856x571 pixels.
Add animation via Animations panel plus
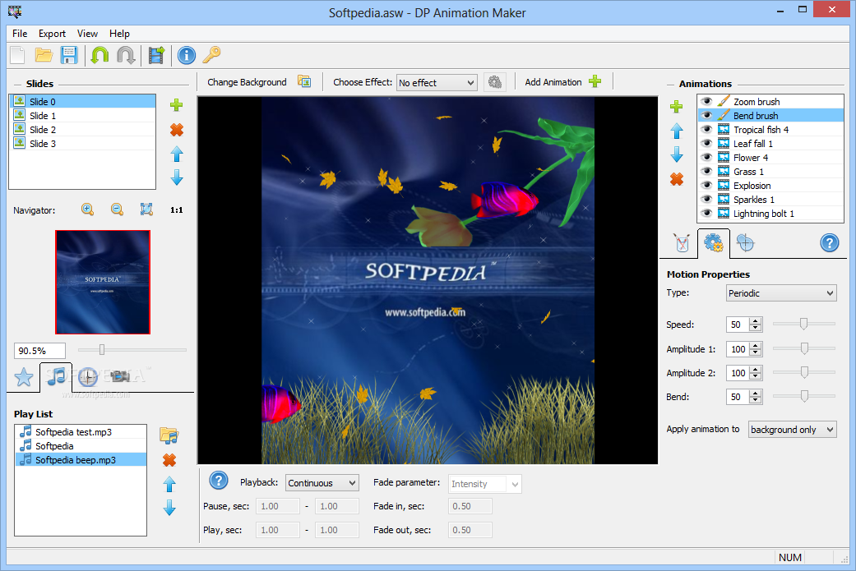677,106
